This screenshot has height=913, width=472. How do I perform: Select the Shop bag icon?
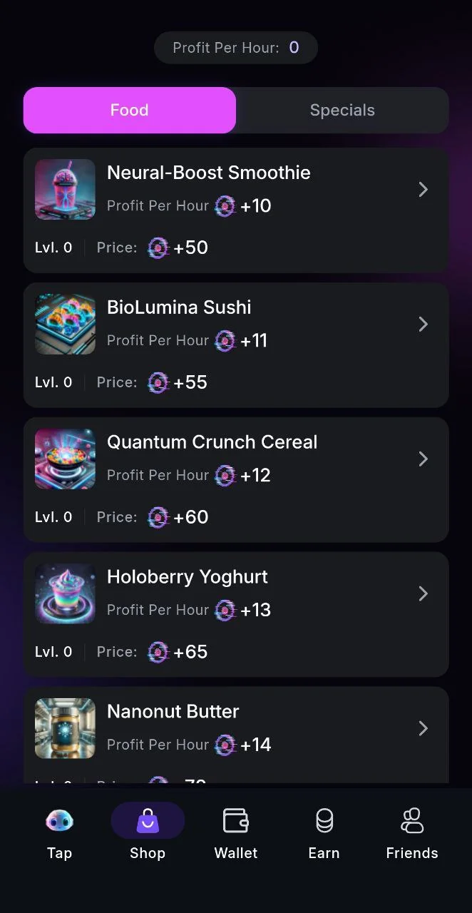coord(148,821)
